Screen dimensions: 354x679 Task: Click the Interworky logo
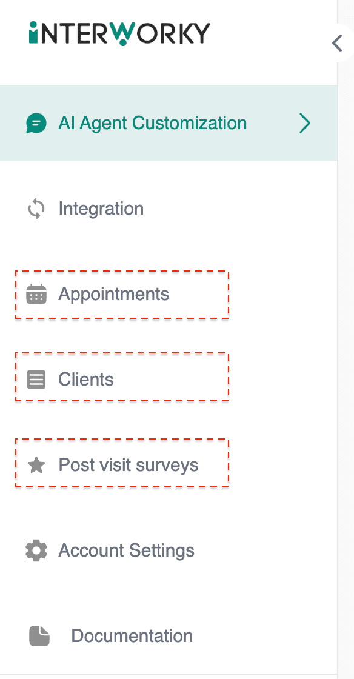[119, 33]
